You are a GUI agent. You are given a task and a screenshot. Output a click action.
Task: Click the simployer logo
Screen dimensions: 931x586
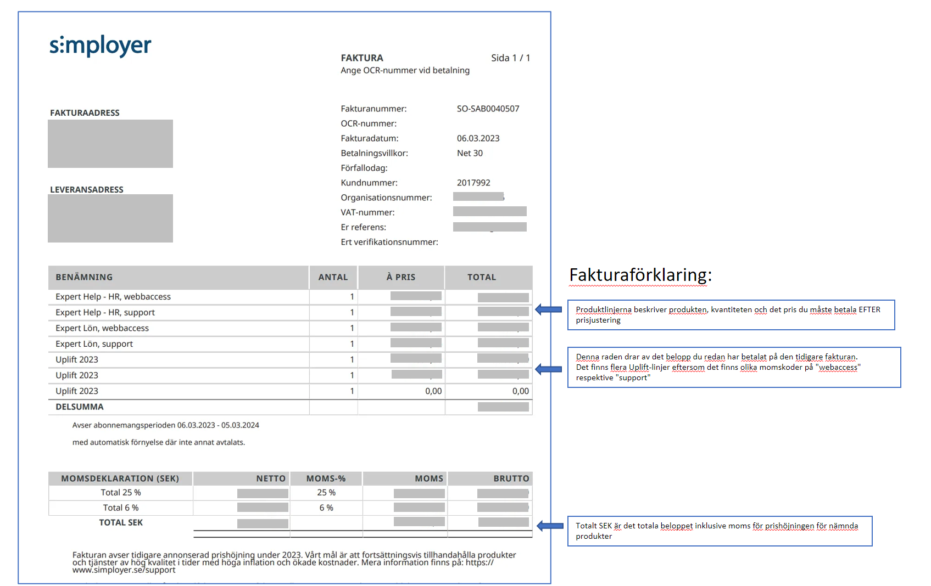(x=100, y=46)
